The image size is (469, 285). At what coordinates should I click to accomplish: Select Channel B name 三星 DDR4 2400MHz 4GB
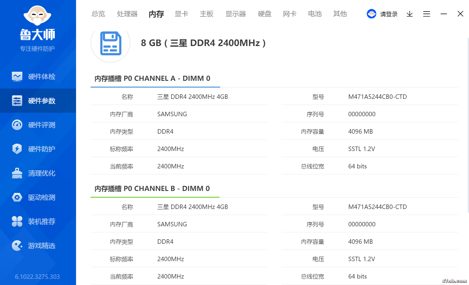pyautogui.click(x=192, y=207)
